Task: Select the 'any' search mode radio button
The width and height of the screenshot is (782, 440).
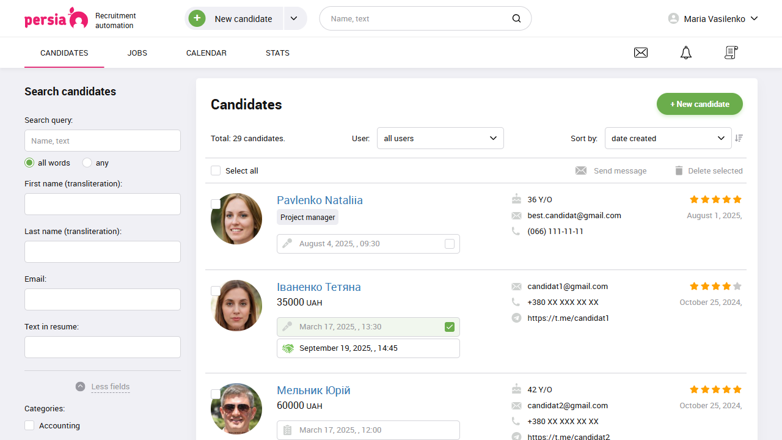Action: tap(87, 163)
